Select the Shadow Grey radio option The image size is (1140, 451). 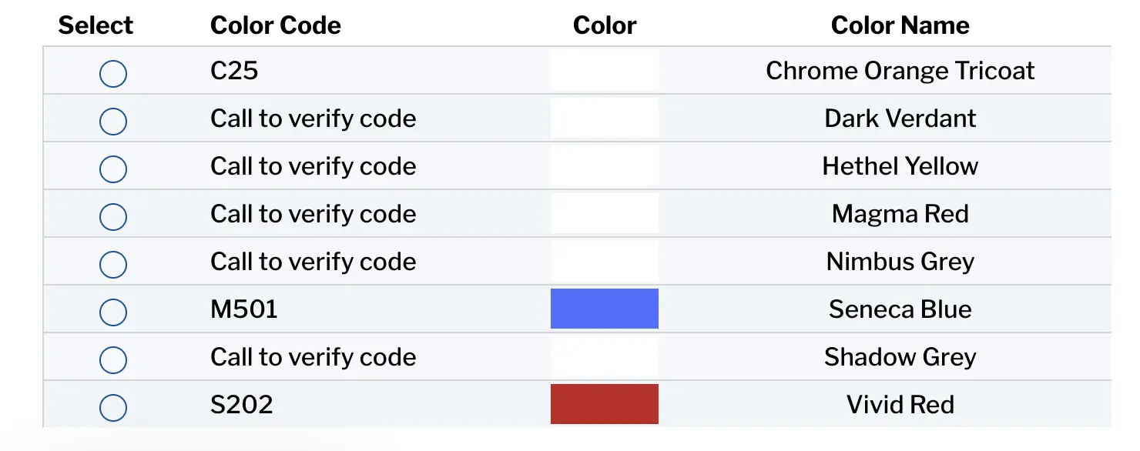coord(113,360)
